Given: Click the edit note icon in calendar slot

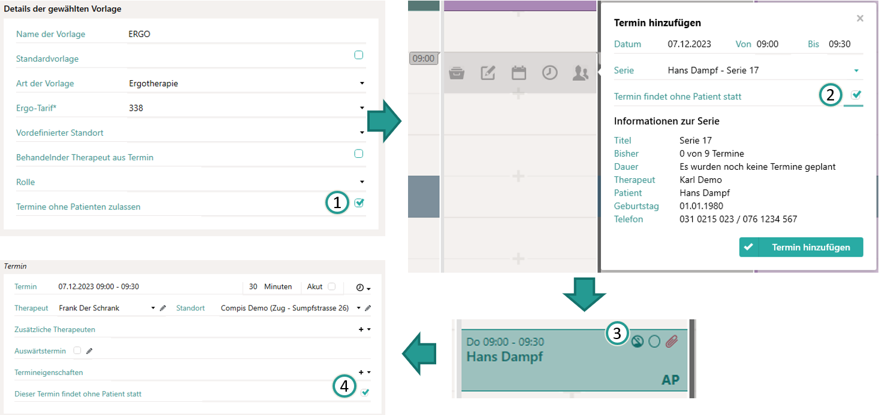Looking at the screenshot, I should 488,73.
